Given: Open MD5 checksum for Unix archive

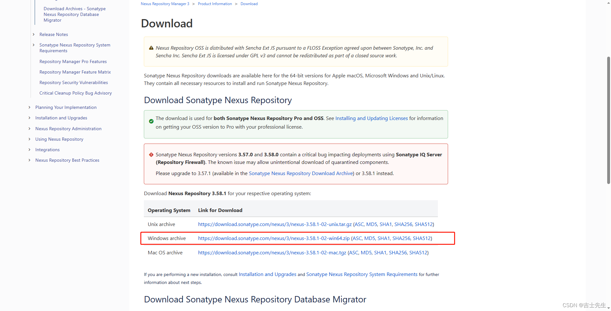Looking at the screenshot, I should coord(372,224).
